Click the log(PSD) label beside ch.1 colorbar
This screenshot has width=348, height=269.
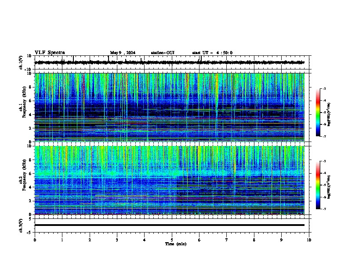tap(329, 115)
